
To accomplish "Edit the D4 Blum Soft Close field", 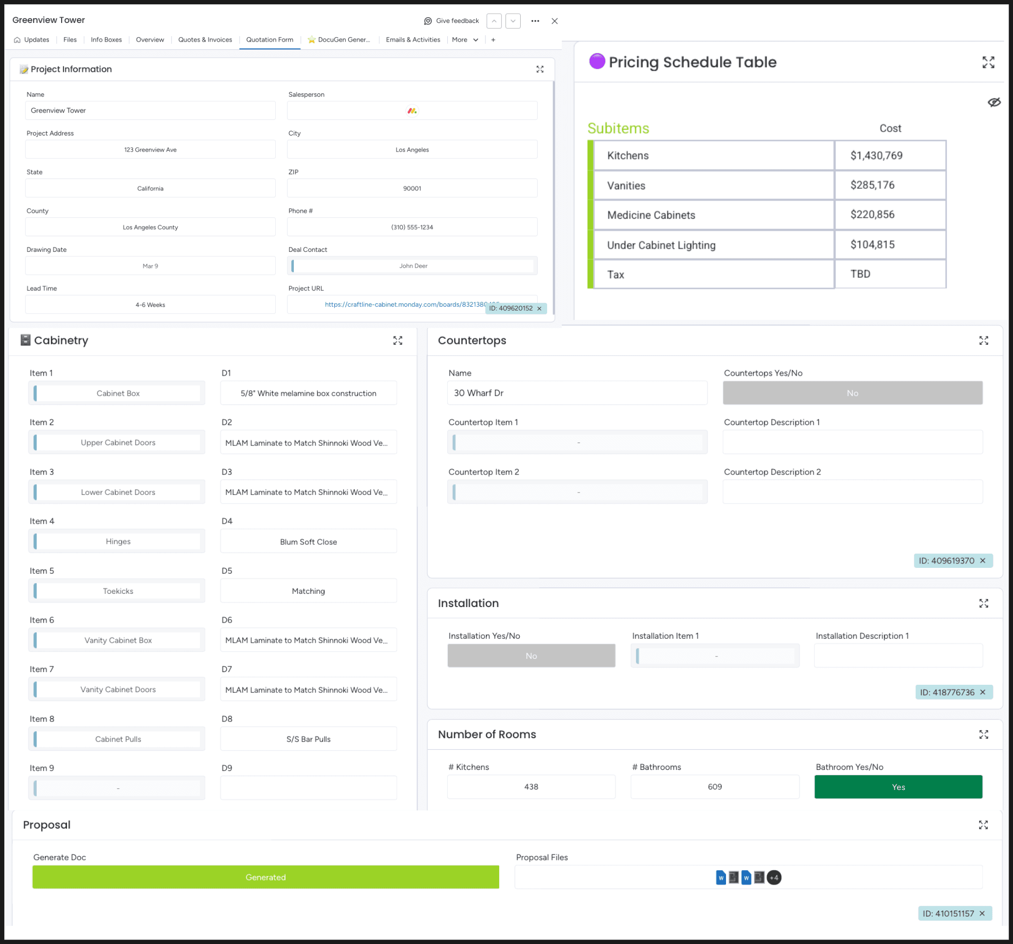I will click(308, 541).
